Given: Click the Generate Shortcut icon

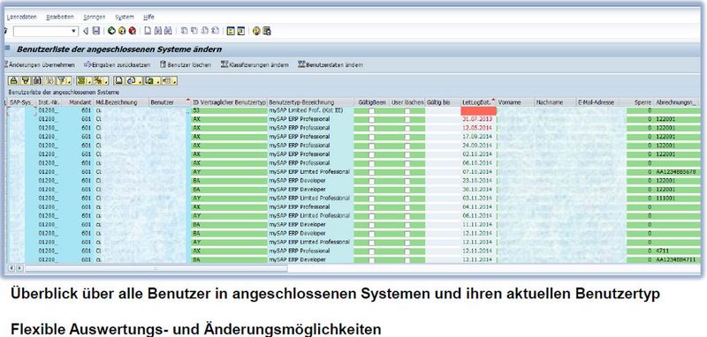Looking at the screenshot, I should tap(240, 31).
